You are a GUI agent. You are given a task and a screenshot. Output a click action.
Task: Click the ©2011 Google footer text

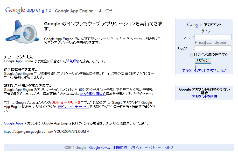75,147
